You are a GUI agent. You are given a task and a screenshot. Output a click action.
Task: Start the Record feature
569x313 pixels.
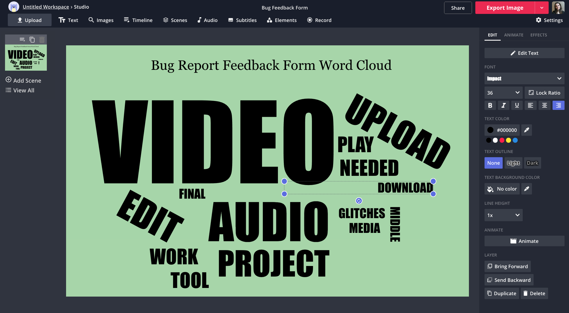[x=319, y=20]
